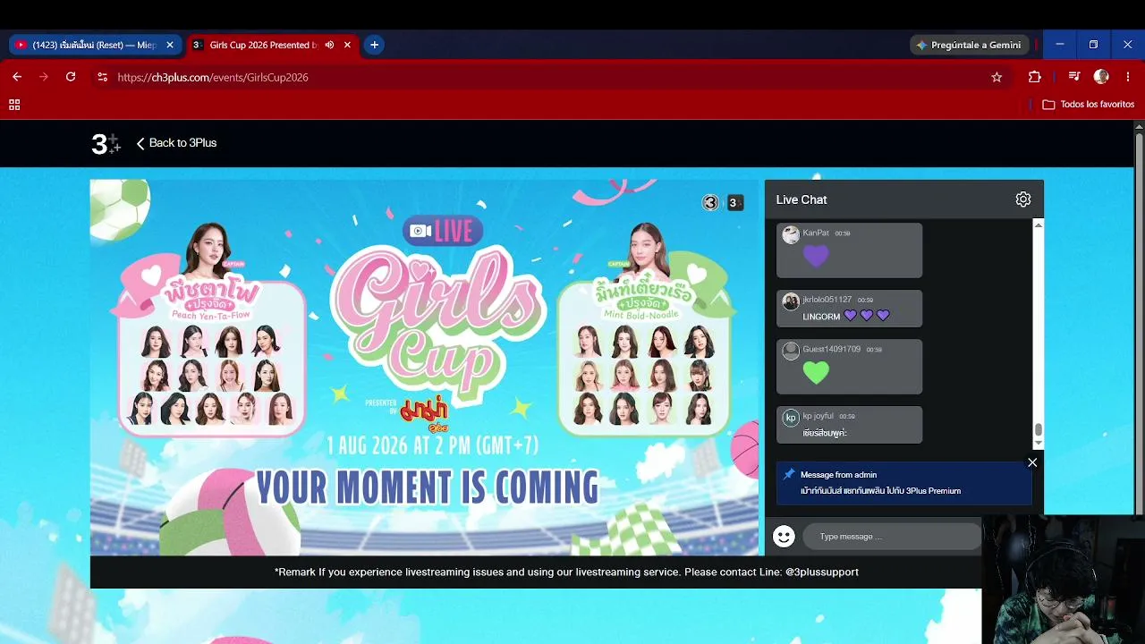Click Guest14091709's avatar in chat

[x=791, y=351]
